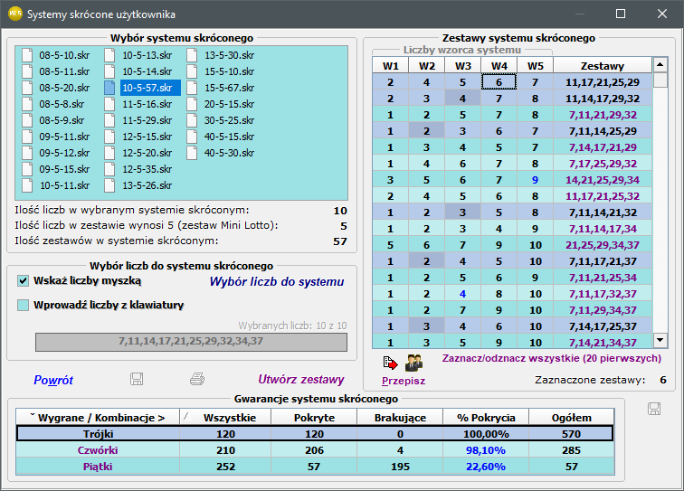Toggle selection of set 7,11,21,29,32
The image size is (684, 491).
click(603, 115)
